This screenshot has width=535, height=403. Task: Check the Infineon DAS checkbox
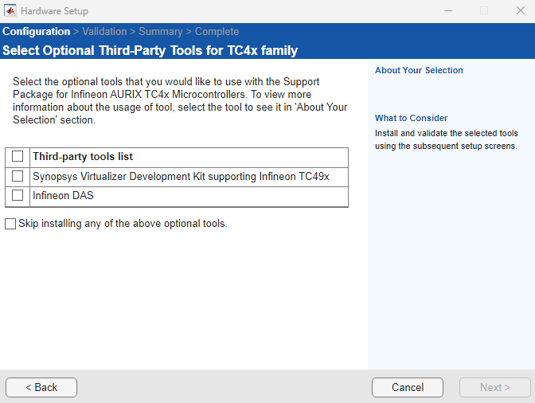[18, 195]
